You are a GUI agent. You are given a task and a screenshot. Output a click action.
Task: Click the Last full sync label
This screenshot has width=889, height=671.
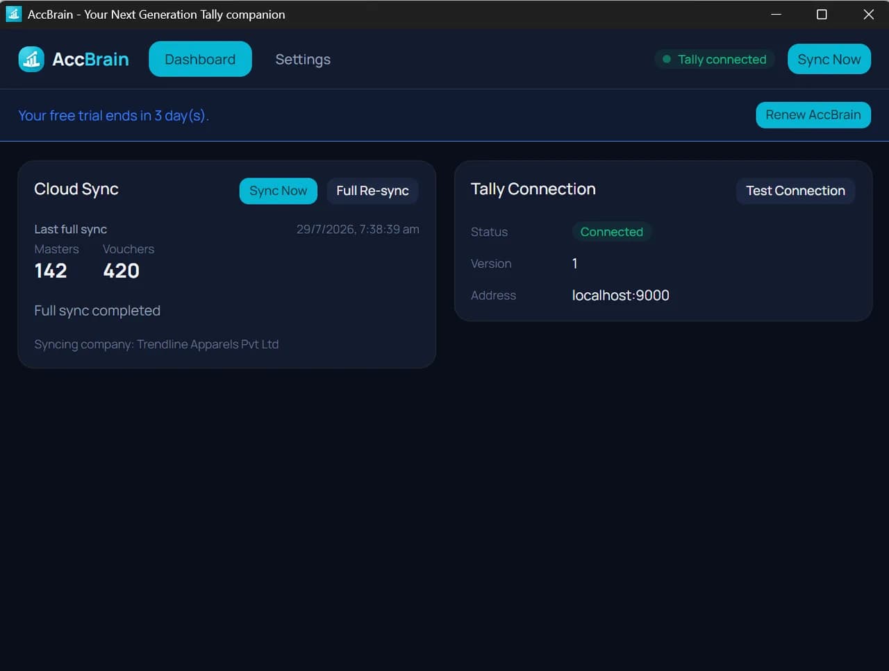pyautogui.click(x=70, y=230)
